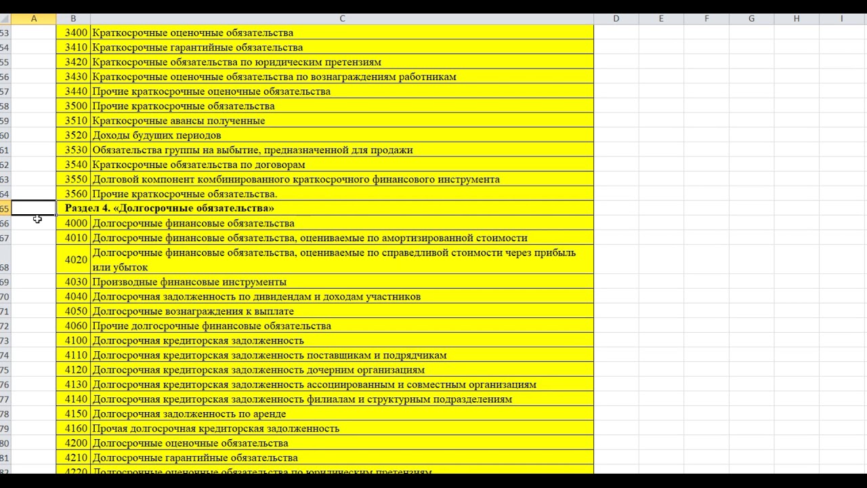Click 'Прочие долгосрочные финансовые обязательства' cell
The height and width of the screenshot is (488, 867).
tap(342, 326)
